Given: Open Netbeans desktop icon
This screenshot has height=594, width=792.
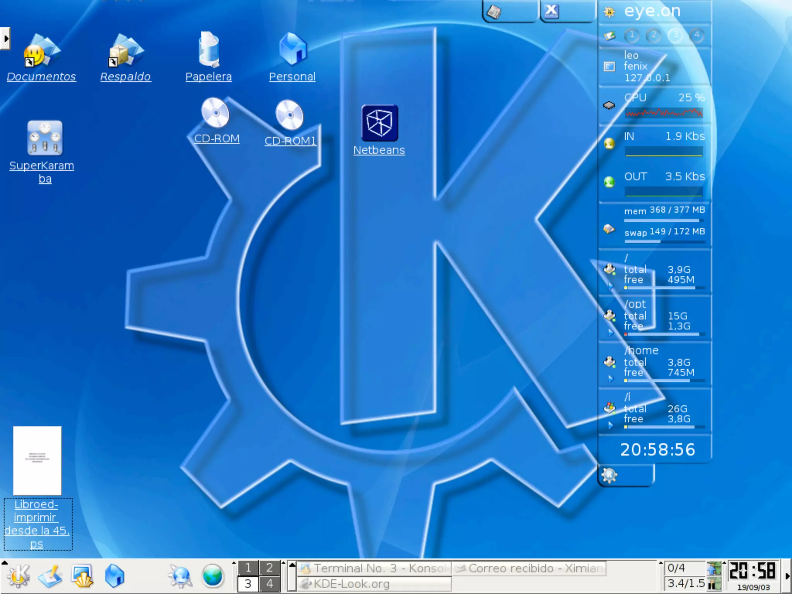Looking at the screenshot, I should pyautogui.click(x=379, y=123).
